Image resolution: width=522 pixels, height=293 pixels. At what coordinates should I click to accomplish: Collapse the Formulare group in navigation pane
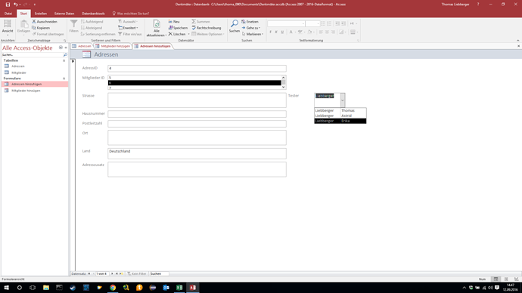tap(64, 79)
